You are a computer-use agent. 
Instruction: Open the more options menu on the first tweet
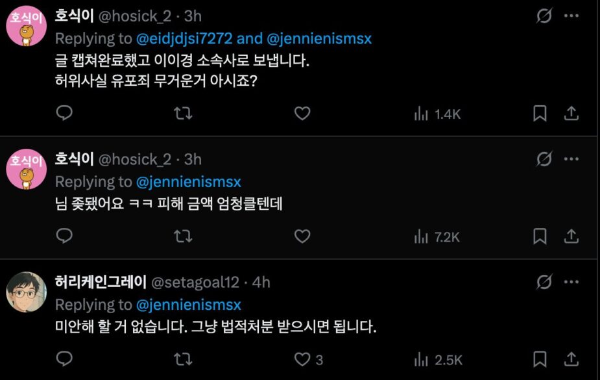coord(572,16)
